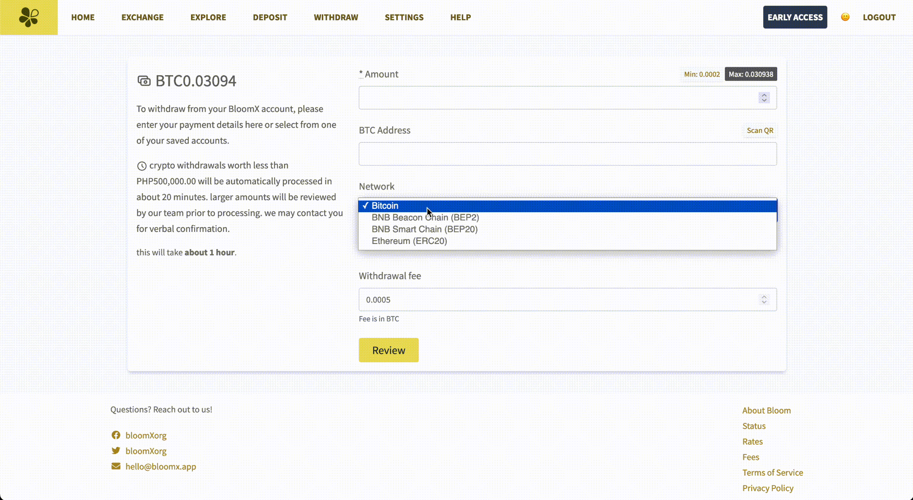913x500 pixels.
Task: Click the wallet icon beside BTC balance
Action: [x=144, y=81]
